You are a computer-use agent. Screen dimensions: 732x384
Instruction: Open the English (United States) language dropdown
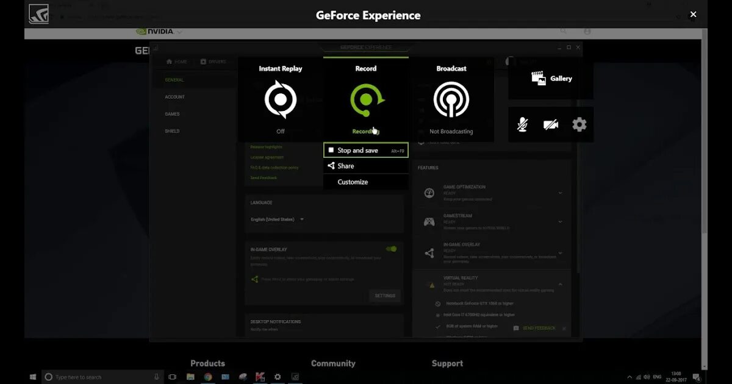(278, 219)
